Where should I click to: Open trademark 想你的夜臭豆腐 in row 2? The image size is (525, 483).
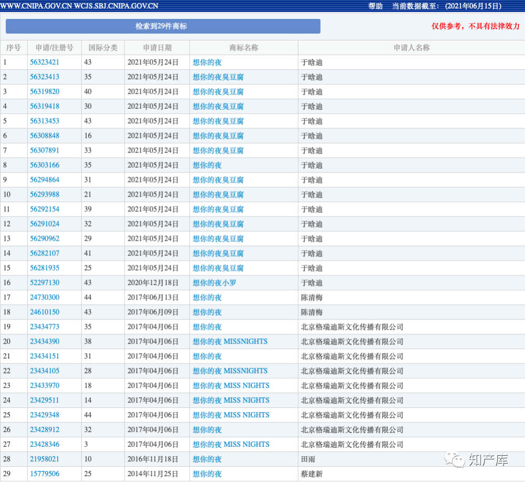pyautogui.click(x=218, y=77)
